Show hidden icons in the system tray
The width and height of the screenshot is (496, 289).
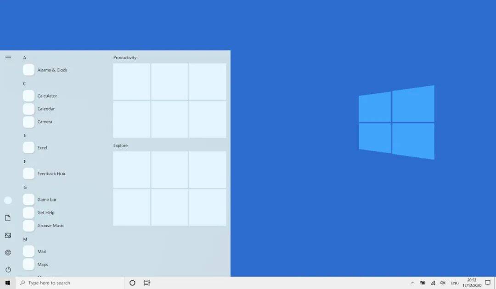click(x=413, y=283)
